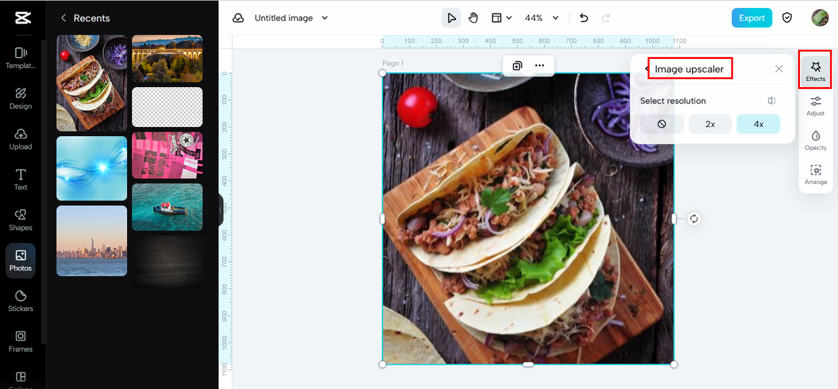Select the transparent checkerboard thumbnail
838x389 pixels.
(x=167, y=107)
